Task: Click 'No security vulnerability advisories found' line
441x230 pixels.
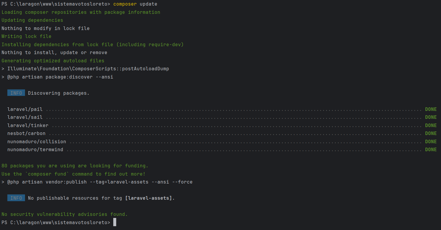Action: click(x=65, y=214)
